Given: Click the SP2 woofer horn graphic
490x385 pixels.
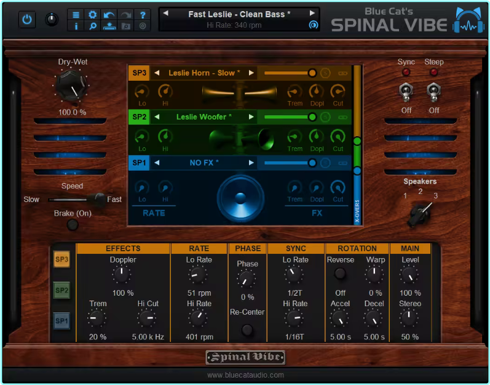Looking at the screenshot, I should point(241,139).
